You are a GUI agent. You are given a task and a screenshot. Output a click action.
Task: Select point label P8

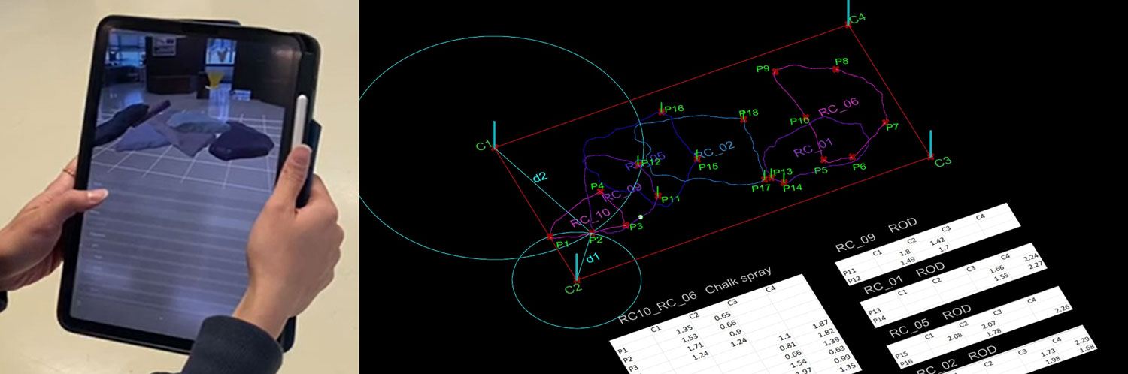click(x=842, y=61)
